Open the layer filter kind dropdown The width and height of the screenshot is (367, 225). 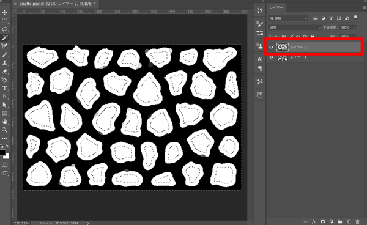288,18
